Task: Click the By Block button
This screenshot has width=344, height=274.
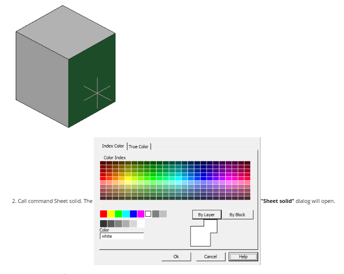Action: point(238,215)
